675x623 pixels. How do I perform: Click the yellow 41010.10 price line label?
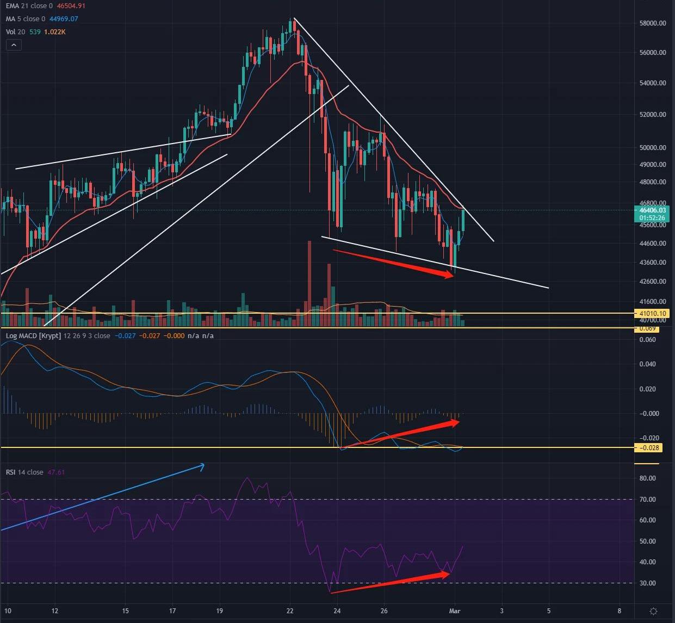(652, 313)
